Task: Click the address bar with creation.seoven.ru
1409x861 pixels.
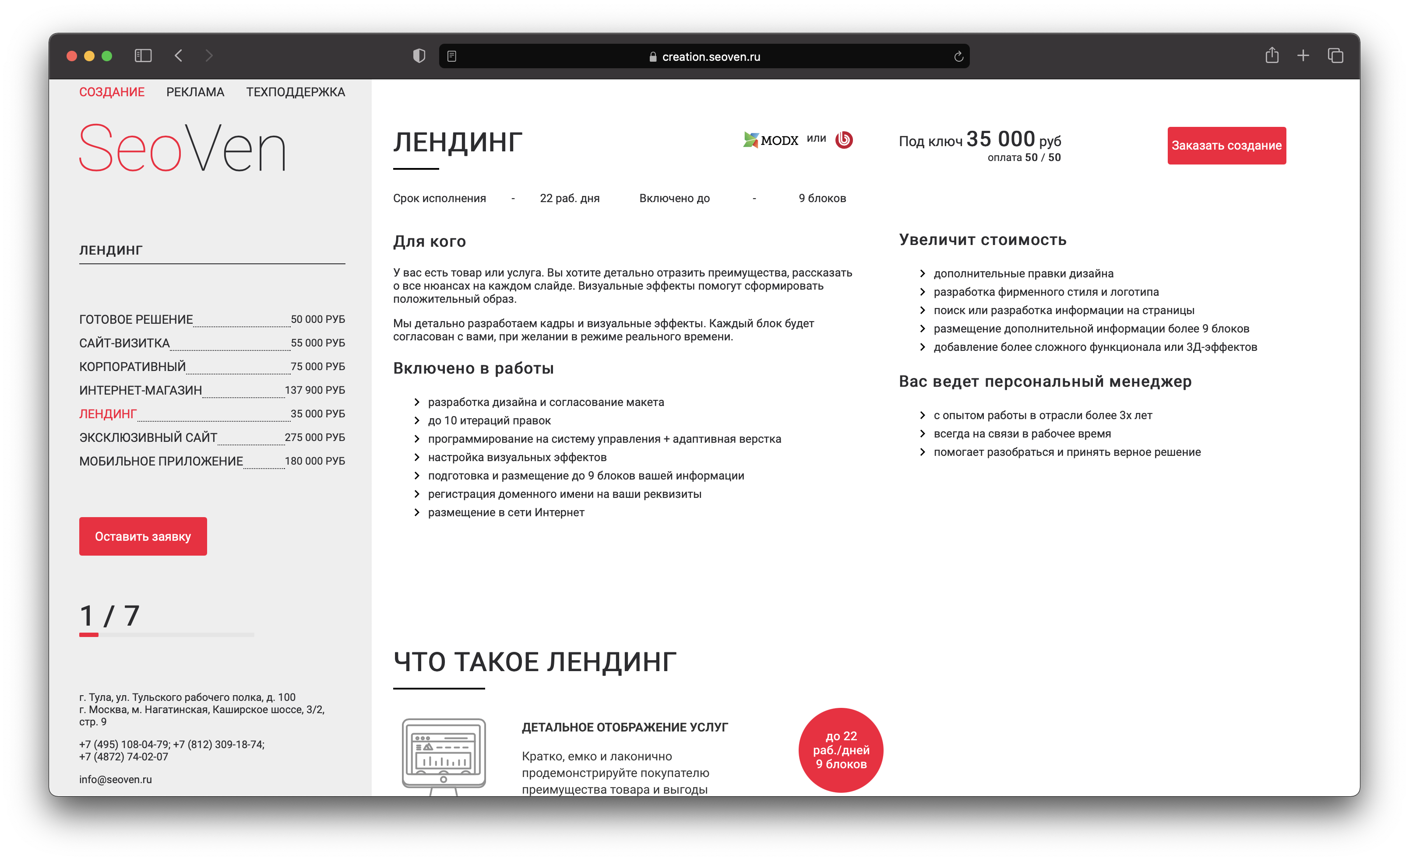Action: 704,56
